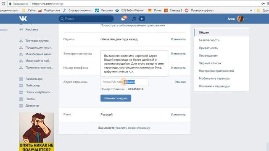Click the VK logo in header
Image resolution: width=269 pixels, height=151 pixels.
(23, 18)
